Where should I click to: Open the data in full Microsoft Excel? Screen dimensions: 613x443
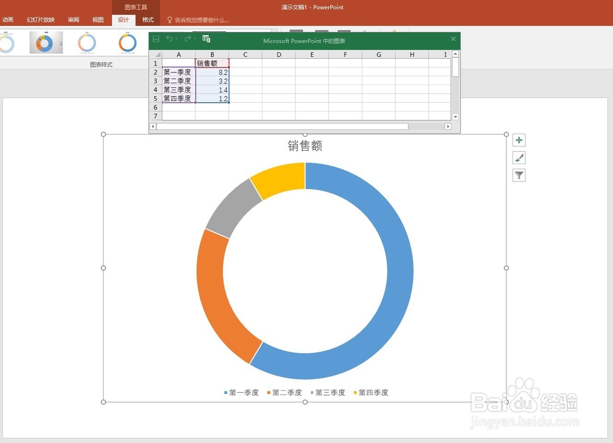pos(205,39)
